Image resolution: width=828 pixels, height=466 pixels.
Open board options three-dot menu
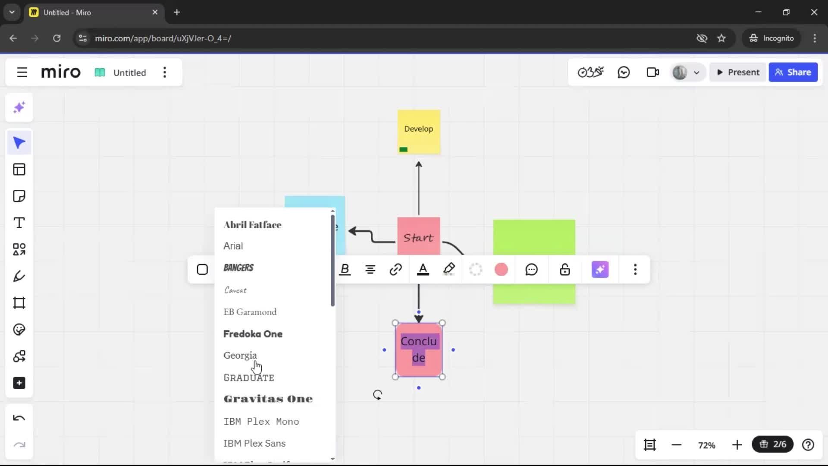coord(165,72)
